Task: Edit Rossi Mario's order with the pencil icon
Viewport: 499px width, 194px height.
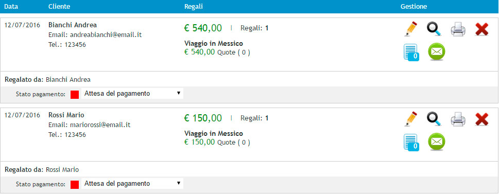Action: 411,119
